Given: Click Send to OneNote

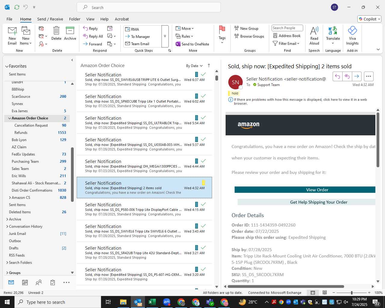Looking at the screenshot, I should [192, 44].
